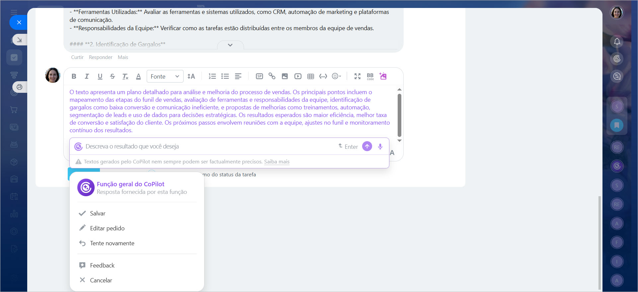This screenshot has height=292, width=638.
Task: Click the collapse arrow tab below the close button
Action: (20, 40)
